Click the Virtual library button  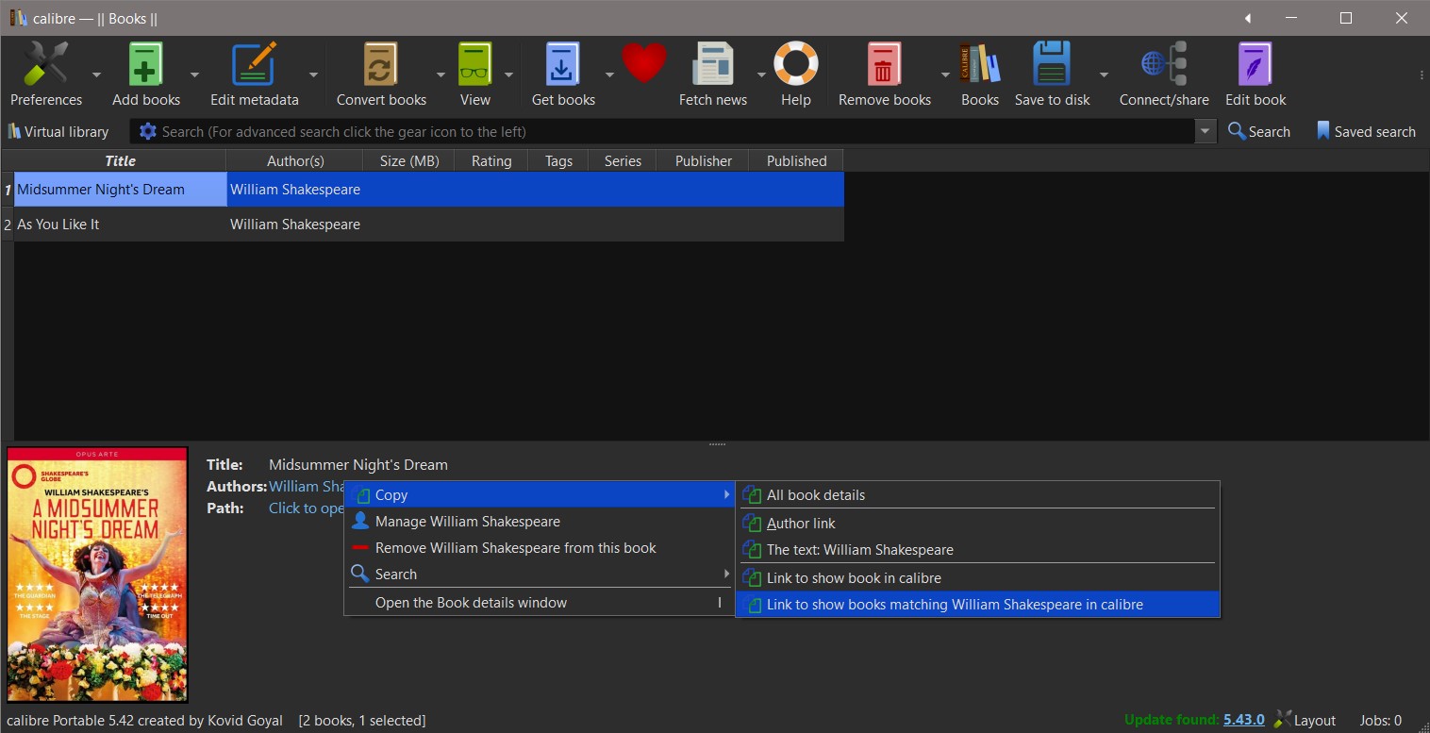(x=58, y=131)
